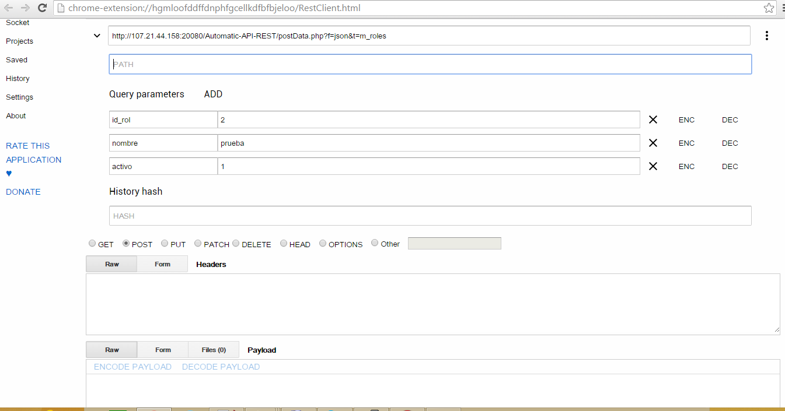
Task: Open the Saved sidebar item
Action: coord(16,60)
